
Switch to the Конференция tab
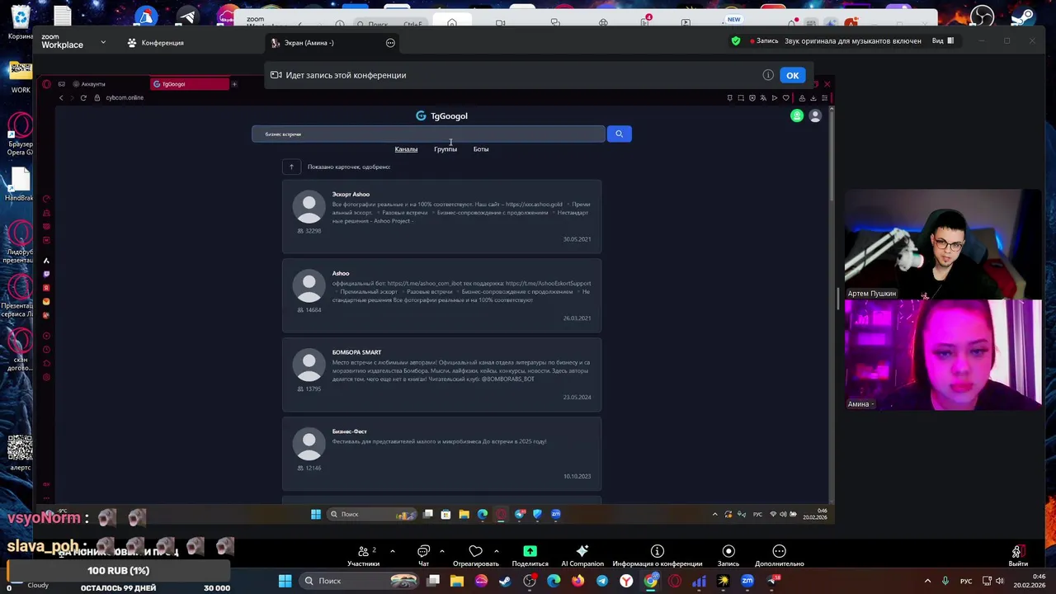[x=156, y=43]
